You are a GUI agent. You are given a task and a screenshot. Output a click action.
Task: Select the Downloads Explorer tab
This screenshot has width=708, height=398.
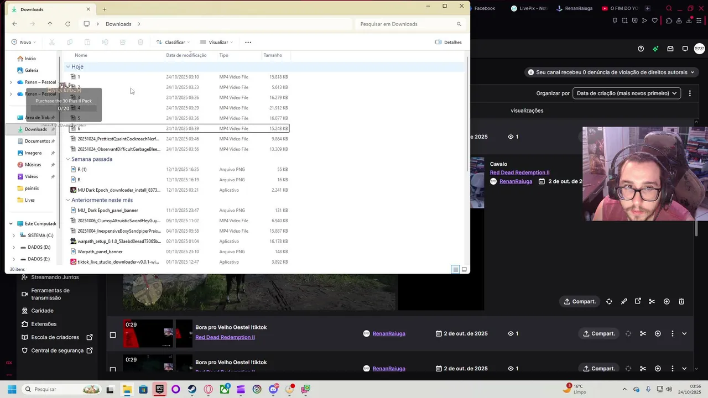pyautogui.click(x=50, y=9)
